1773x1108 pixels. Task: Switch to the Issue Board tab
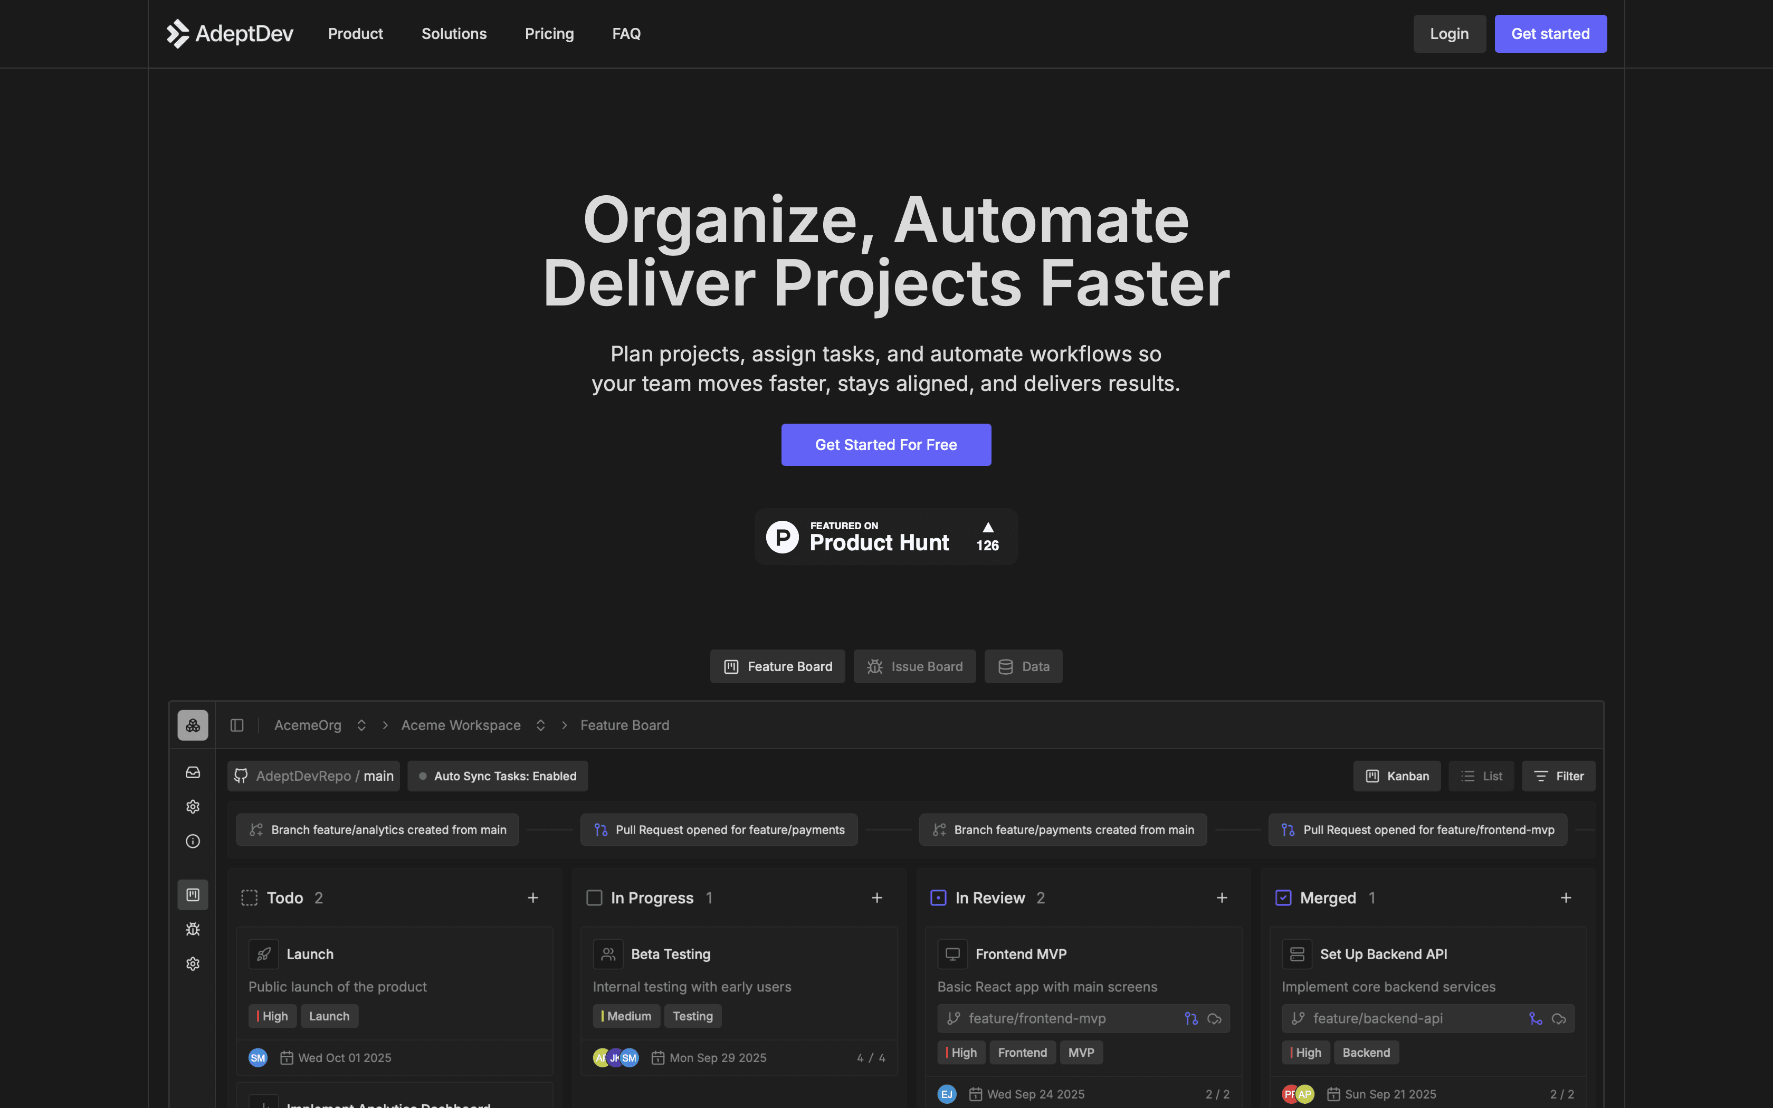point(914,666)
